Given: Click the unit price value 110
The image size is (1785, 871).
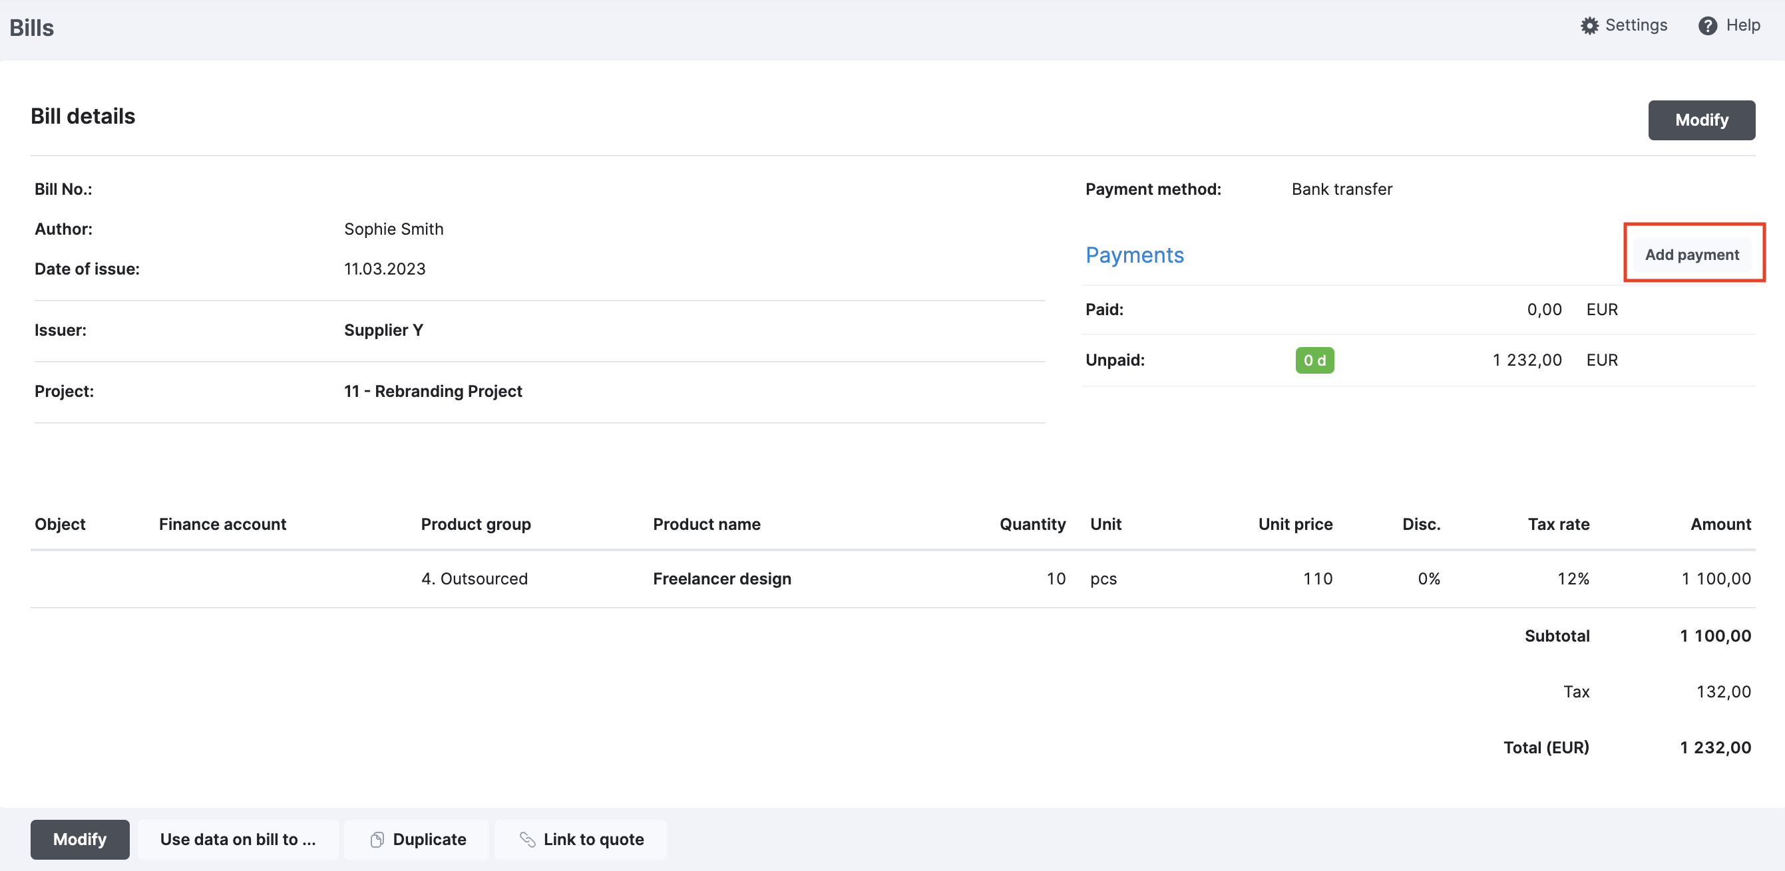Looking at the screenshot, I should tap(1317, 578).
